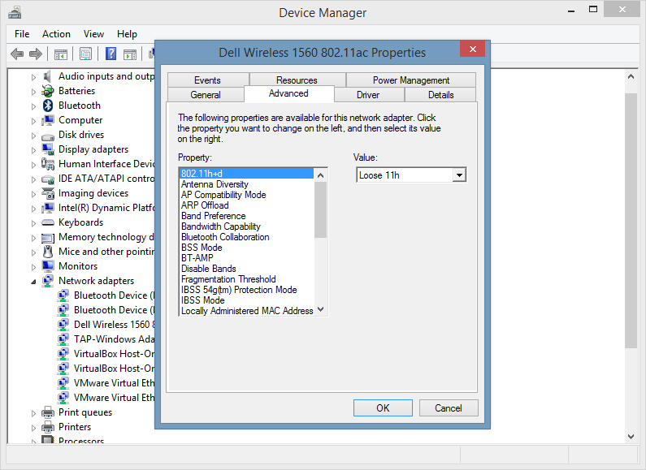Image resolution: width=646 pixels, height=470 pixels.
Task: Select the Locally Administered MAC Address property
Action: coord(247,311)
